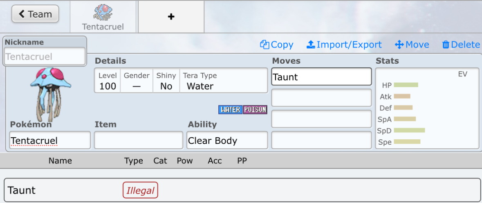The width and height of the screenshot is (482, 203).
Task: Click the Copy clipboard icon
Action: 265,45
